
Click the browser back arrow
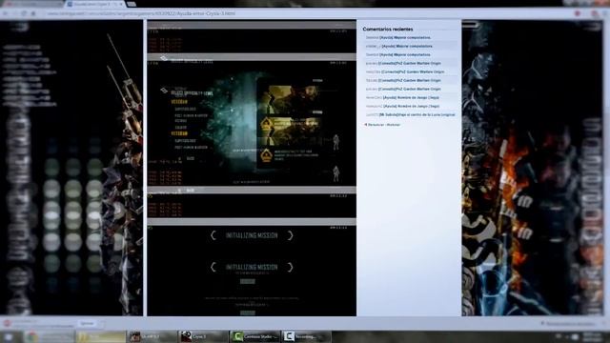click(x=6, y=13)
